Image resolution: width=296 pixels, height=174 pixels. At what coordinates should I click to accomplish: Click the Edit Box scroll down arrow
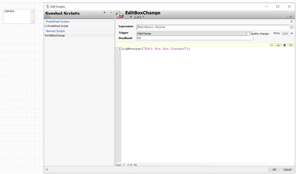[32, 21]
